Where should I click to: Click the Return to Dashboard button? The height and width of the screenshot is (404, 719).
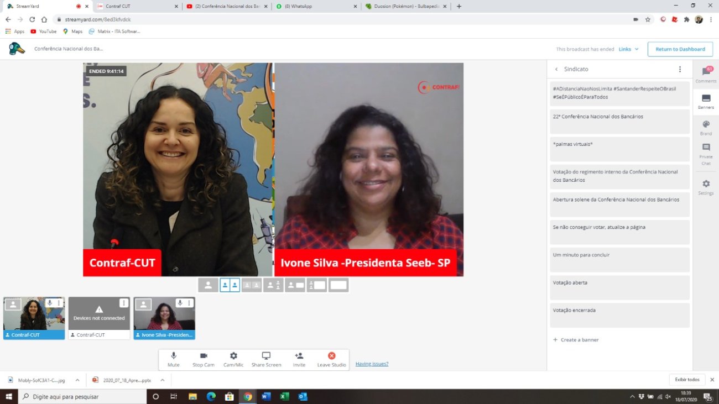coord(680,49)
